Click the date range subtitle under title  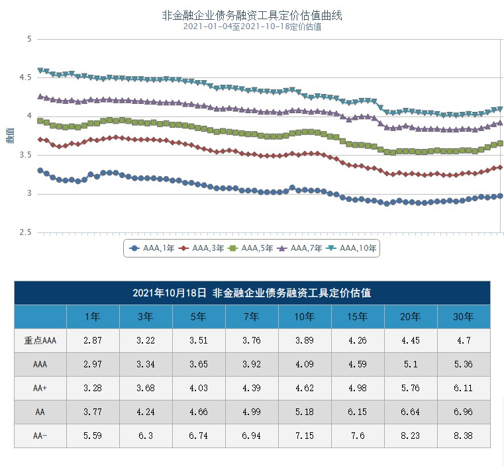[x=252, y=26]
